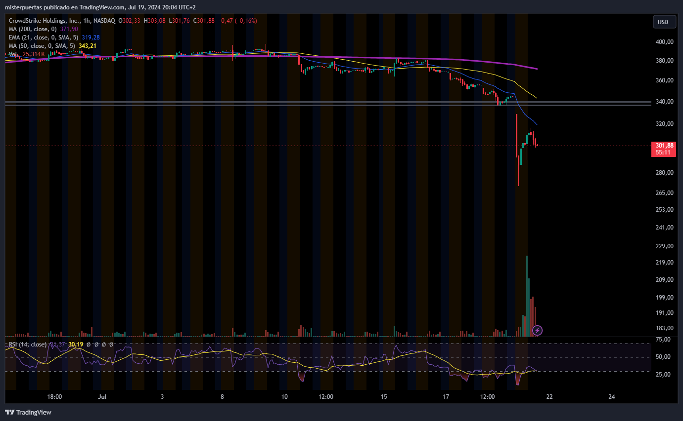Click the 340,00 price scale label

coord(665,102)
